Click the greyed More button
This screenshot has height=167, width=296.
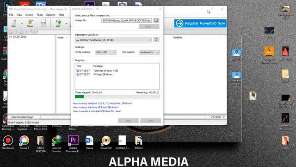[x=149, y=26]
